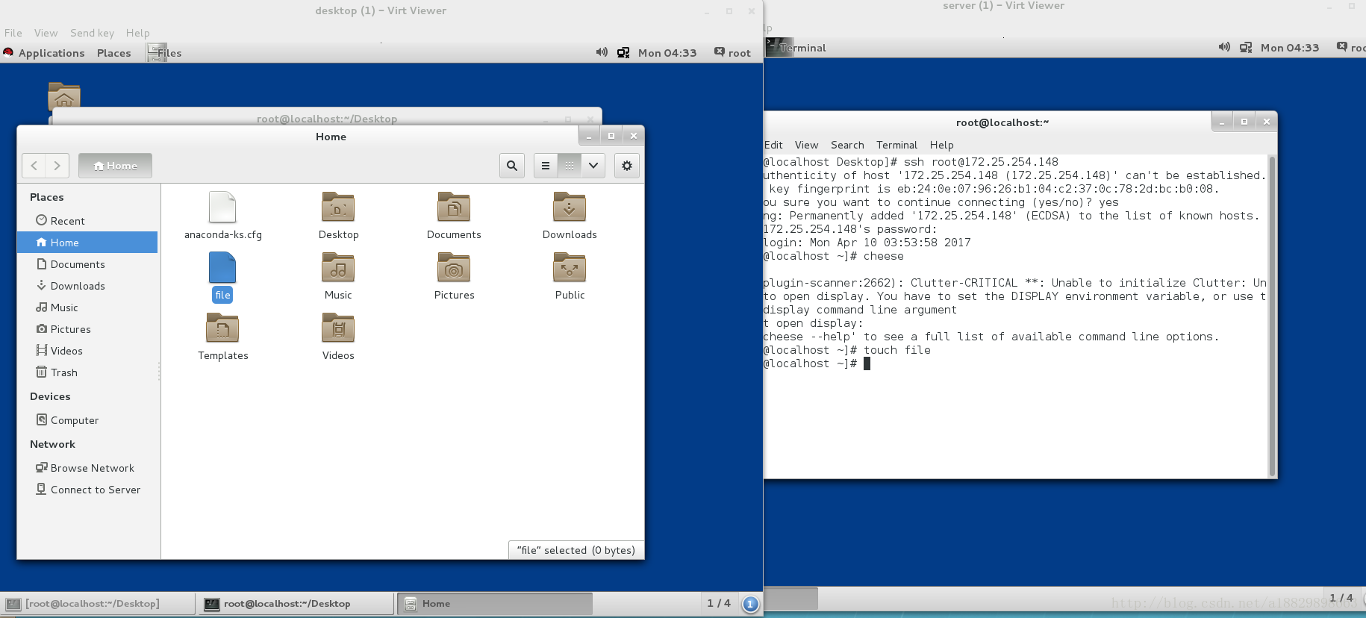Click the network icon in server panel
The height and width of the screenshot is (618, 1366).
point(1246,47)
